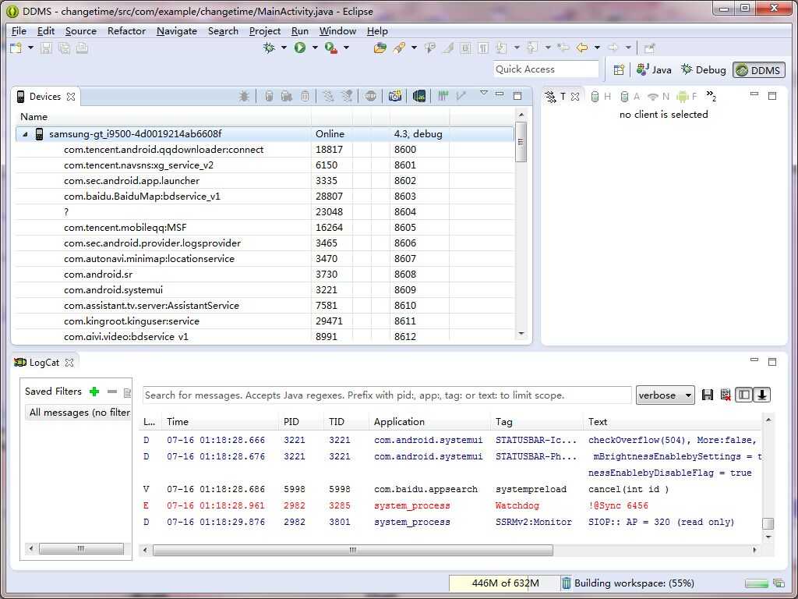Image resolution: width=798 pixels, height=599 pixels.
Task: Open the Navigate menu
Action: click(x=177, y=31)
